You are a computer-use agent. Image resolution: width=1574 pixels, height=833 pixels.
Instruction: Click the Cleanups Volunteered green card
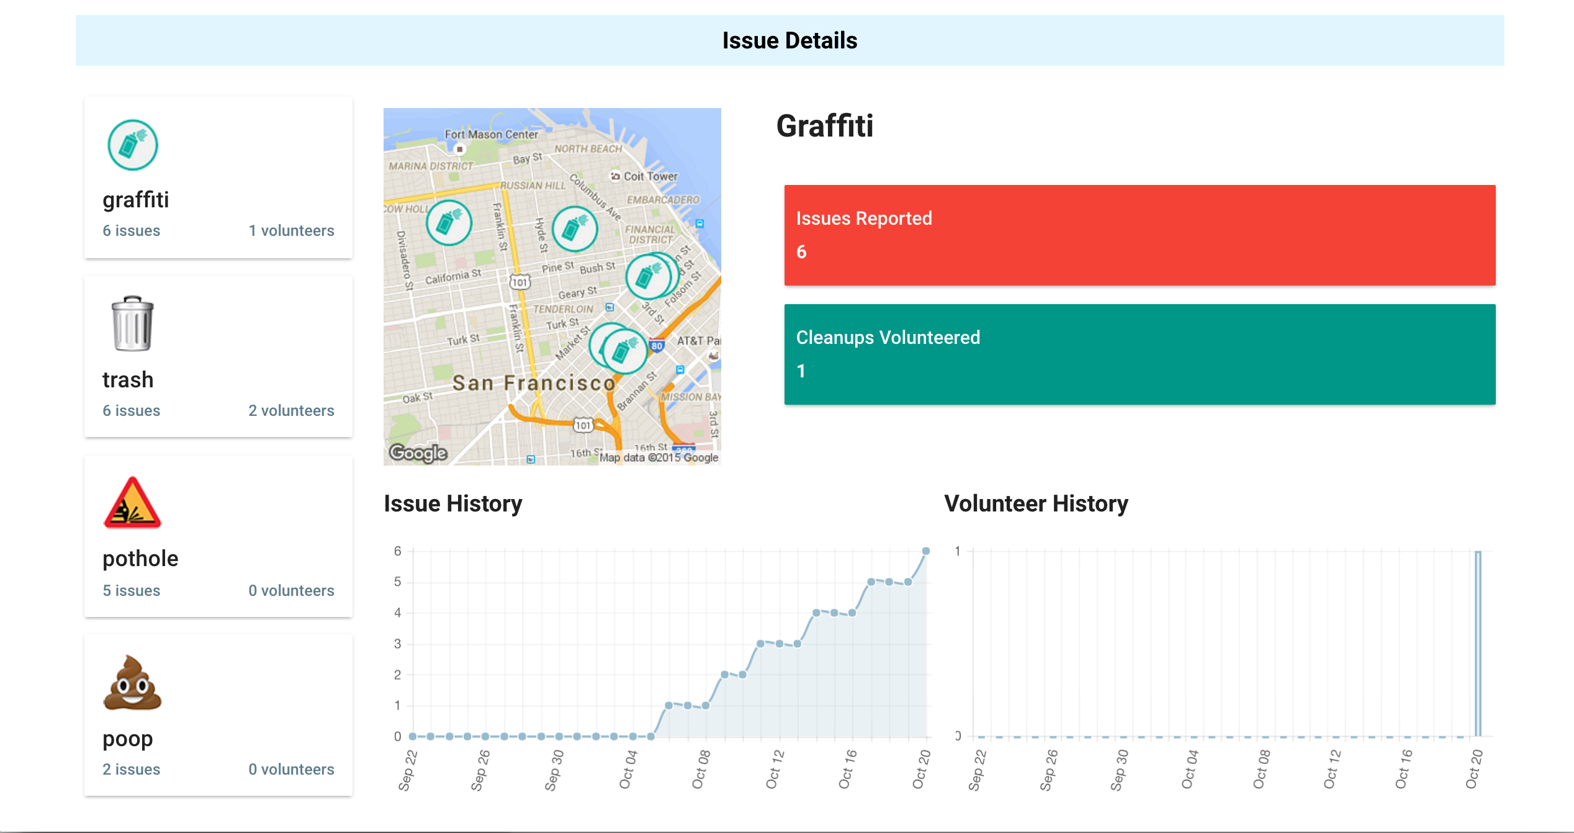click(1139, 354)
